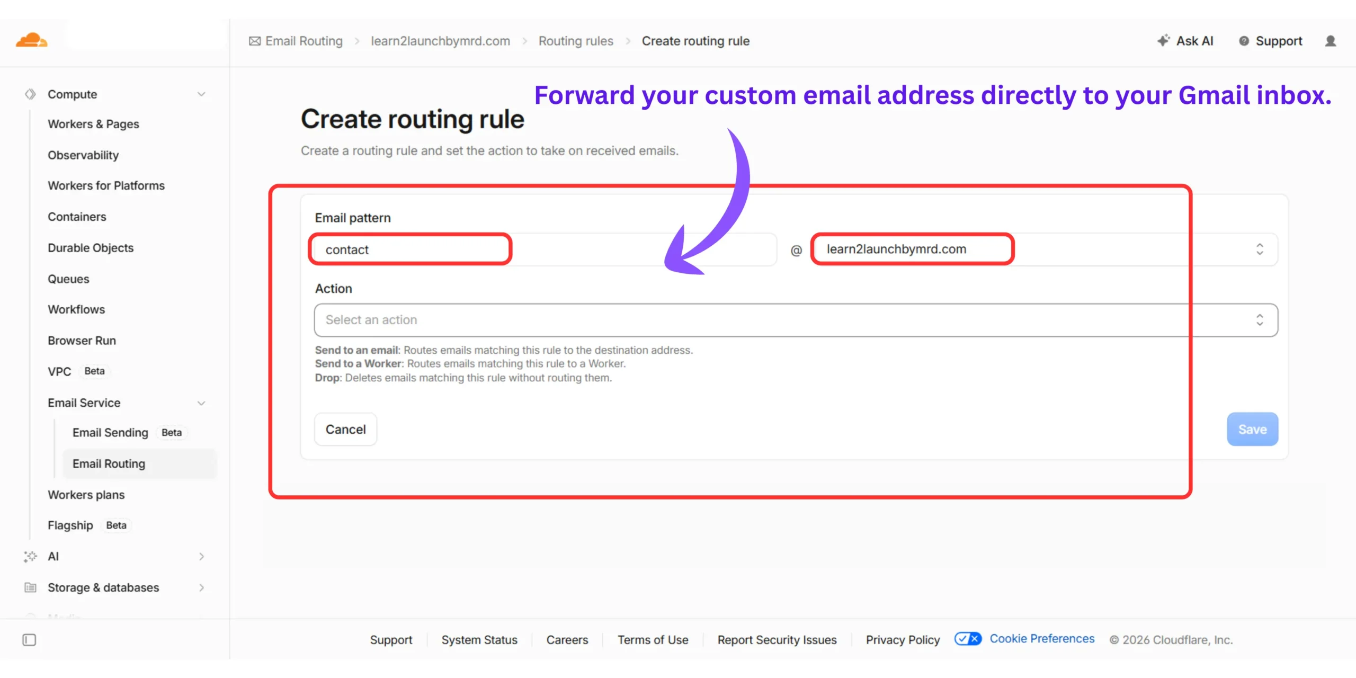The height and width of the screenshot is (678, 1356).
Task: Open the domain selector dropdown arrows
Action: pos(1260,249)
